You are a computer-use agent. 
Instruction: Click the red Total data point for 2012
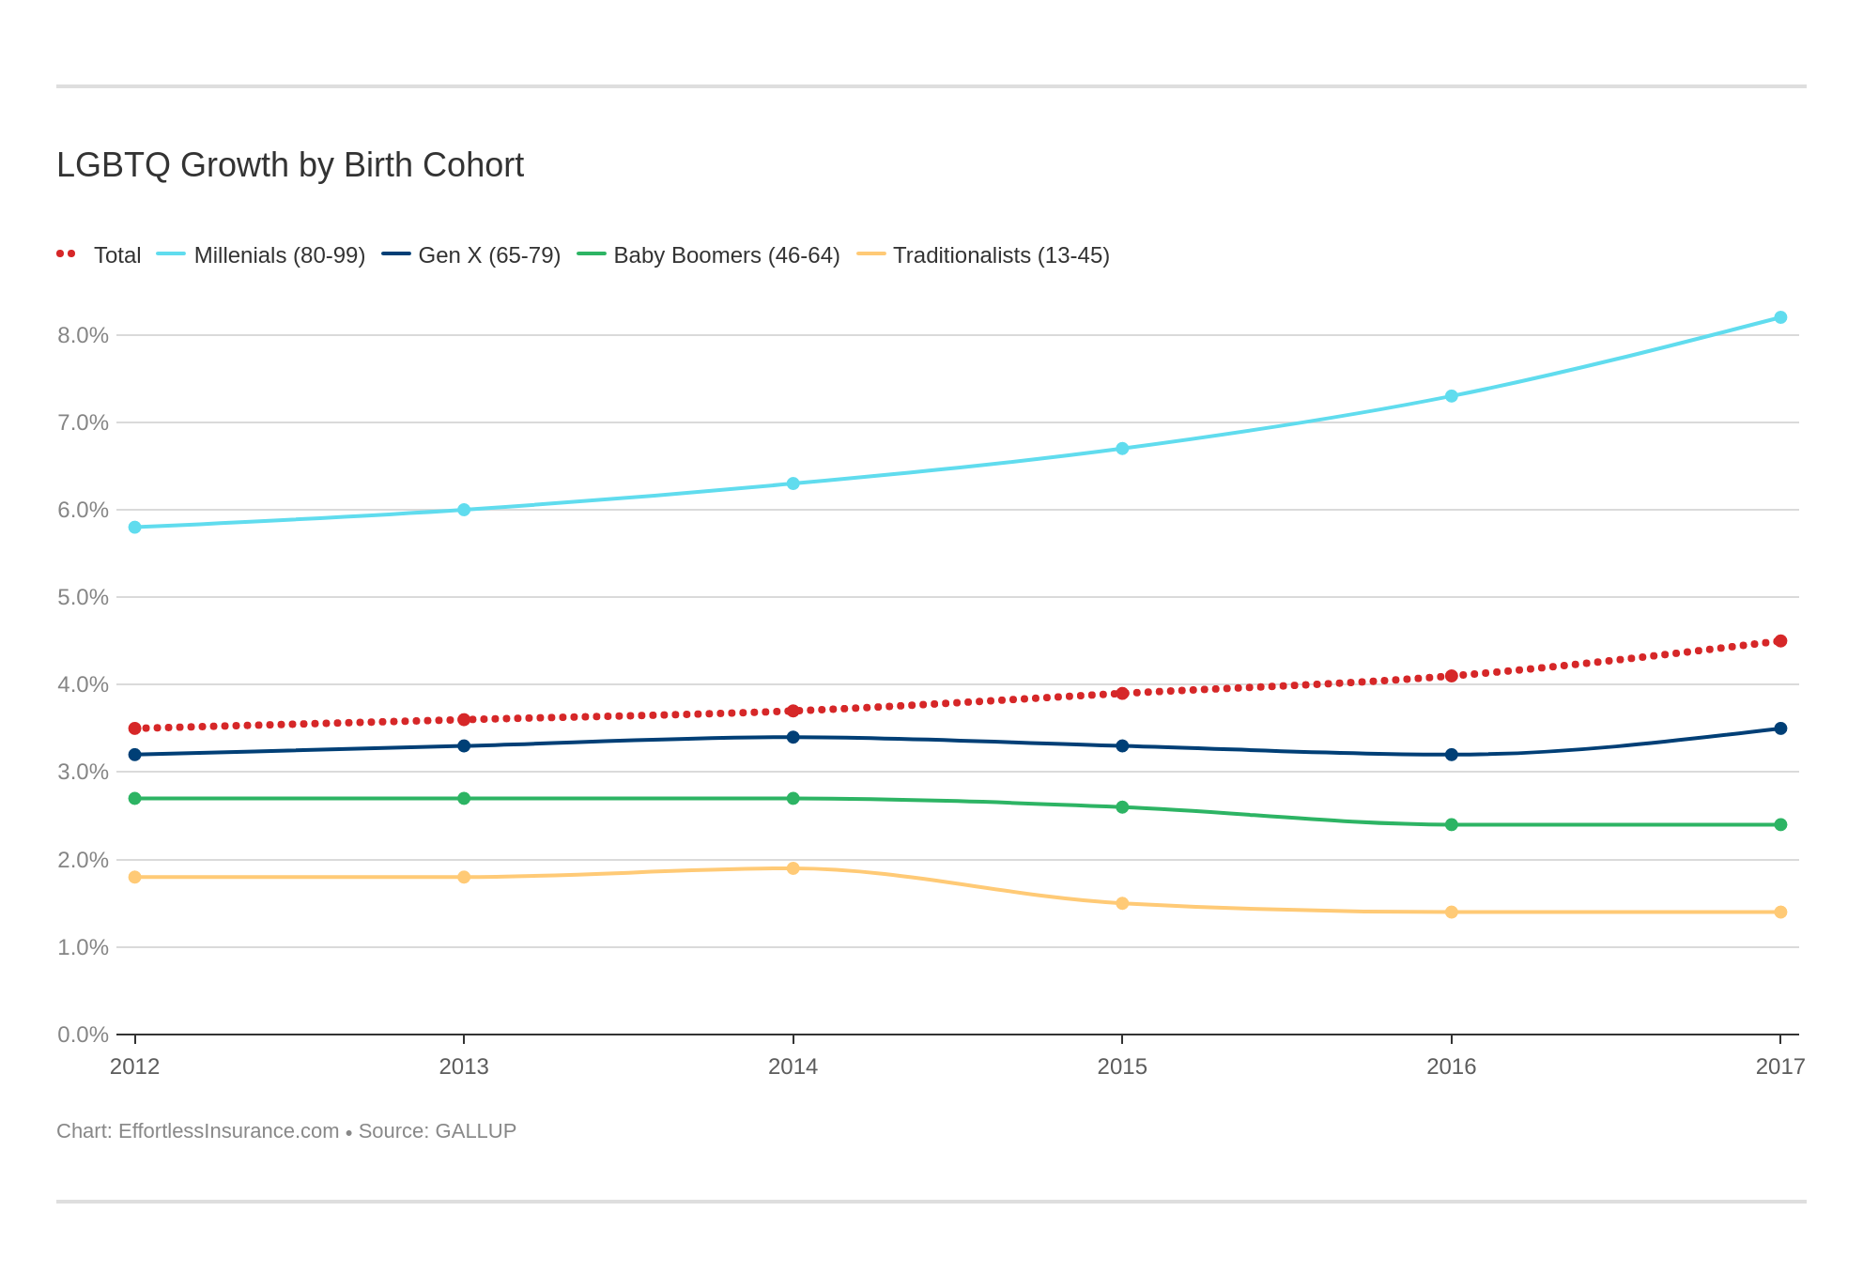point(135,728)
